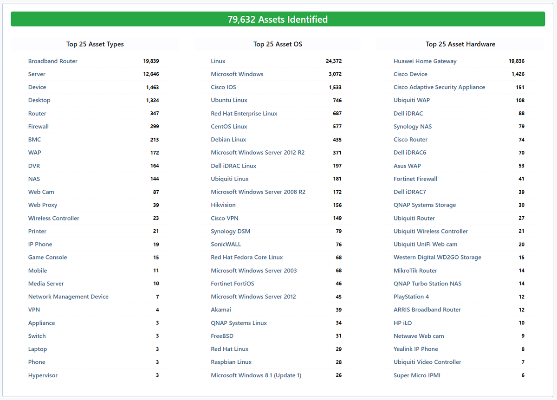Select the Cisco Device hardware link
The height and width of the screenshot is (400, 557).
410,74
